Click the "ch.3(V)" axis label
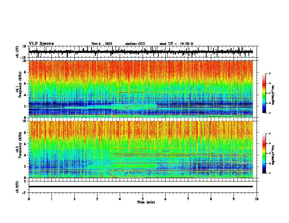 coord(18,187)
